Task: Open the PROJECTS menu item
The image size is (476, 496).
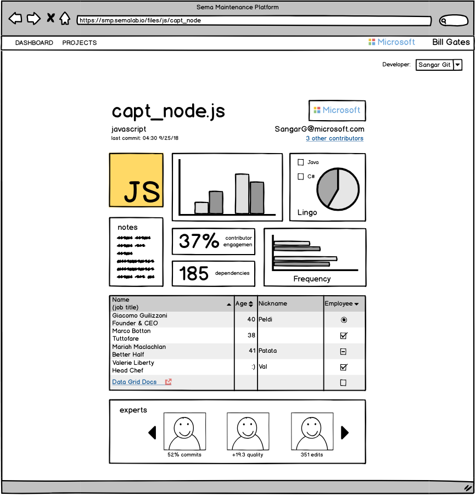Action: pos(80,43)
